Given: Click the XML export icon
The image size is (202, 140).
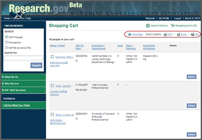Looking at the screenshot, I should 192,34.
